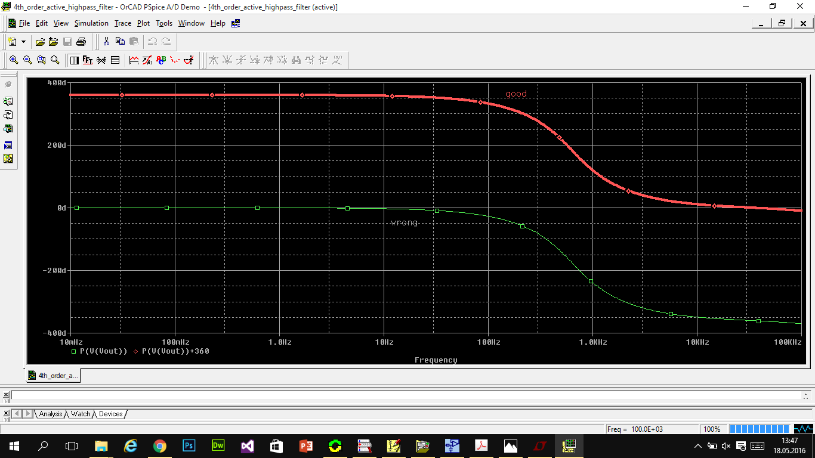Screen dimensions: 815x458
Task: Switch to the Analysis tab
Action: 51,414
